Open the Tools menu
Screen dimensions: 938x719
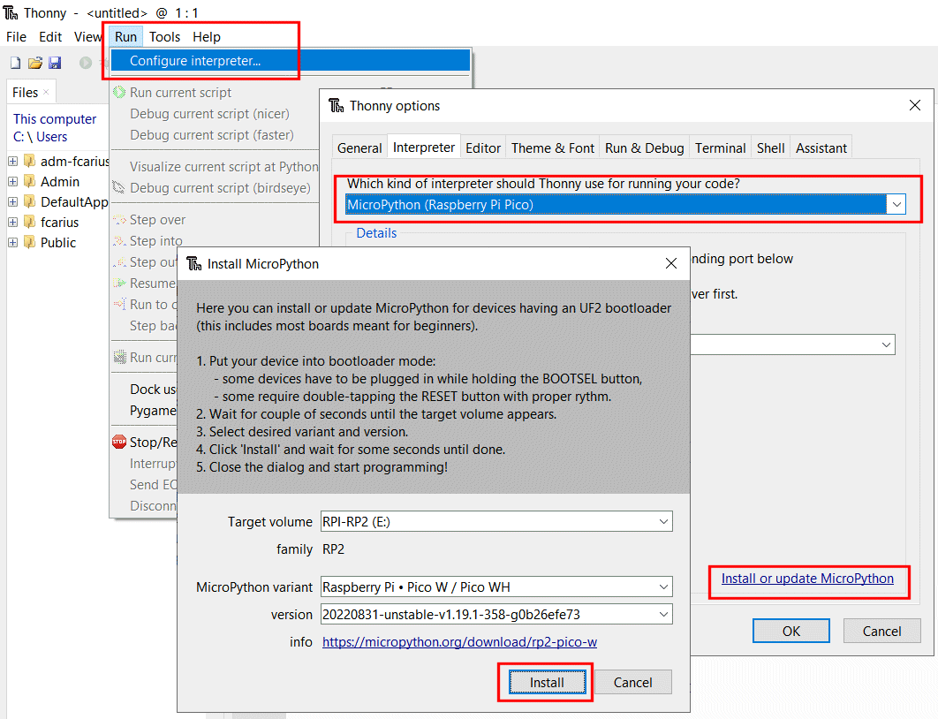(164, 37)
